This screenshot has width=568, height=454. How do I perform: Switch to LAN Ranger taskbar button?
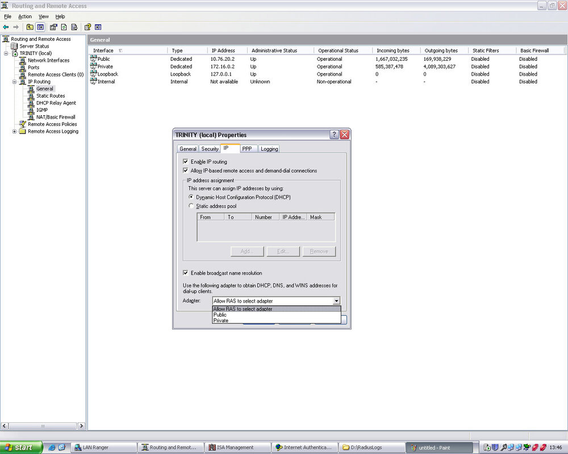point(105,448)
